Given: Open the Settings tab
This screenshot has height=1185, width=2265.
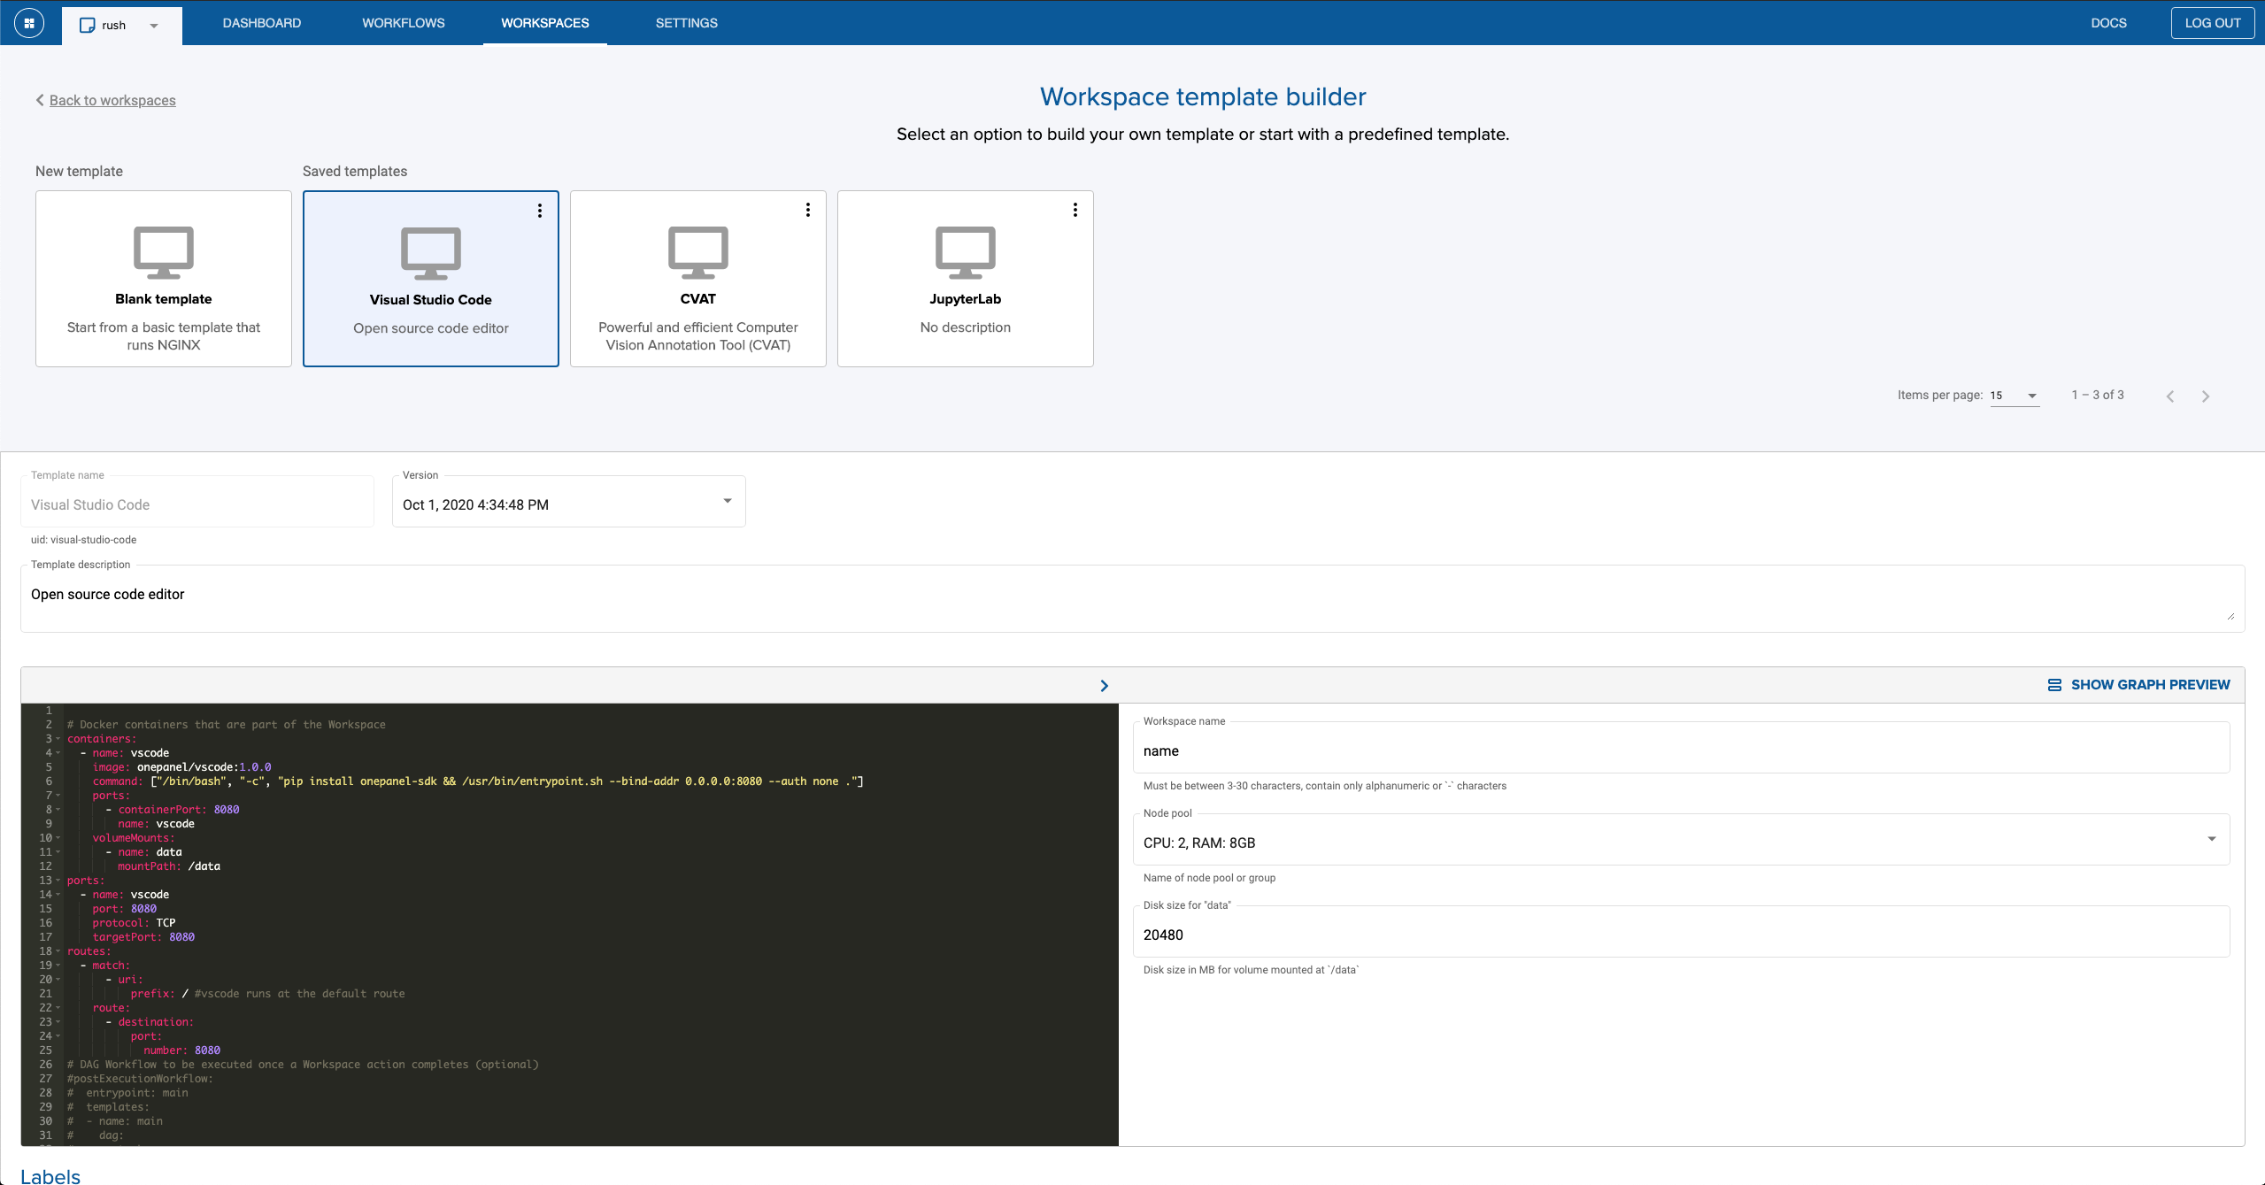Looking at the screenshot, I should point(686,23).
